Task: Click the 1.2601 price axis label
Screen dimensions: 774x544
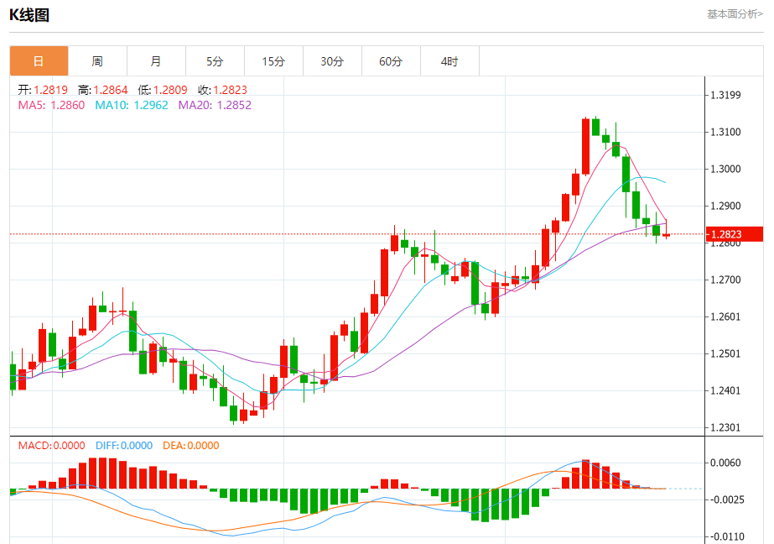Action: [725, 316]
